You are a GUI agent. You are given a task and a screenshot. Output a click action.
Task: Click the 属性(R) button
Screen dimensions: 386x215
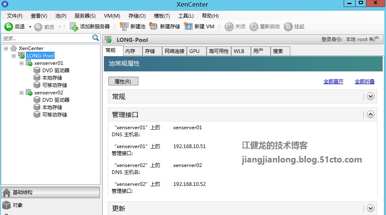123,81
